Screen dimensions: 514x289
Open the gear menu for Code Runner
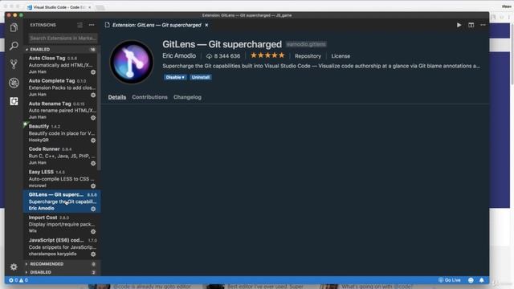[93, 163]
